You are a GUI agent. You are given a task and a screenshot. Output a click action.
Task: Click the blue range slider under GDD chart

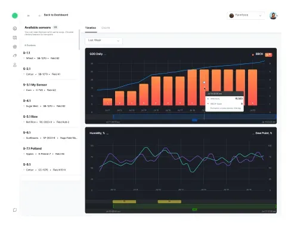(x=194, y=117)
